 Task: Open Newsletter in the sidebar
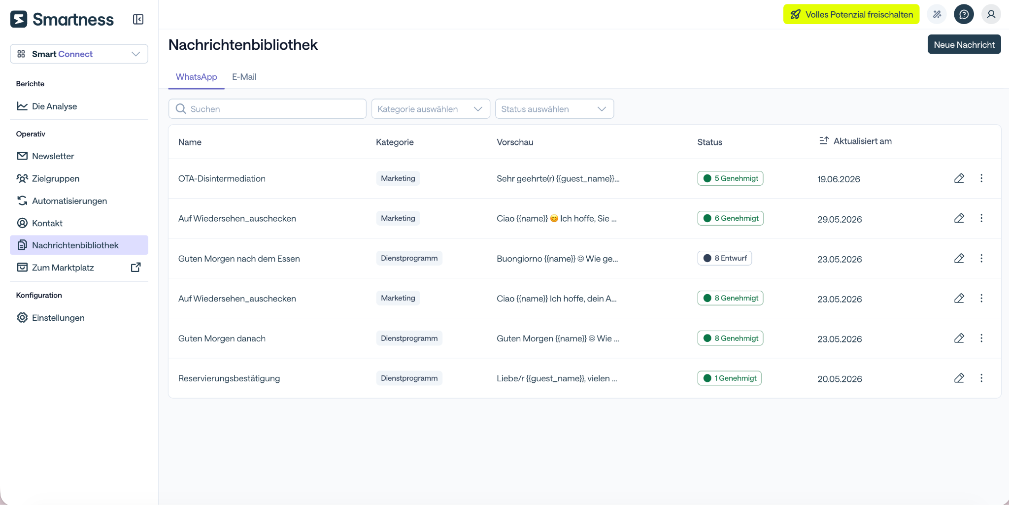(x=79, y=156)
